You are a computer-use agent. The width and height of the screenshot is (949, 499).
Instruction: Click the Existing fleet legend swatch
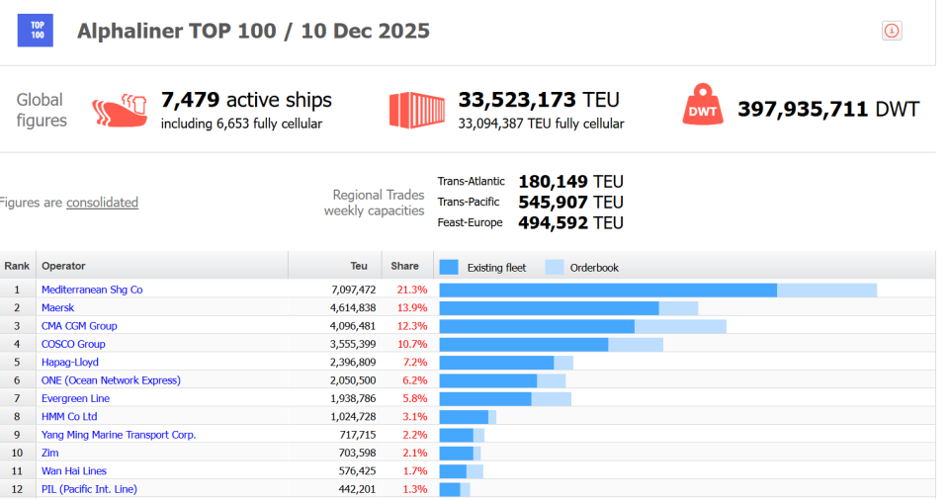449,268
